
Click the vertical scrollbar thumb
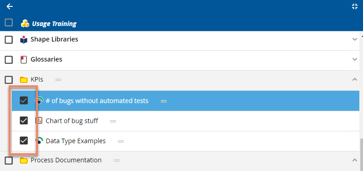click(x=361, y=155)
